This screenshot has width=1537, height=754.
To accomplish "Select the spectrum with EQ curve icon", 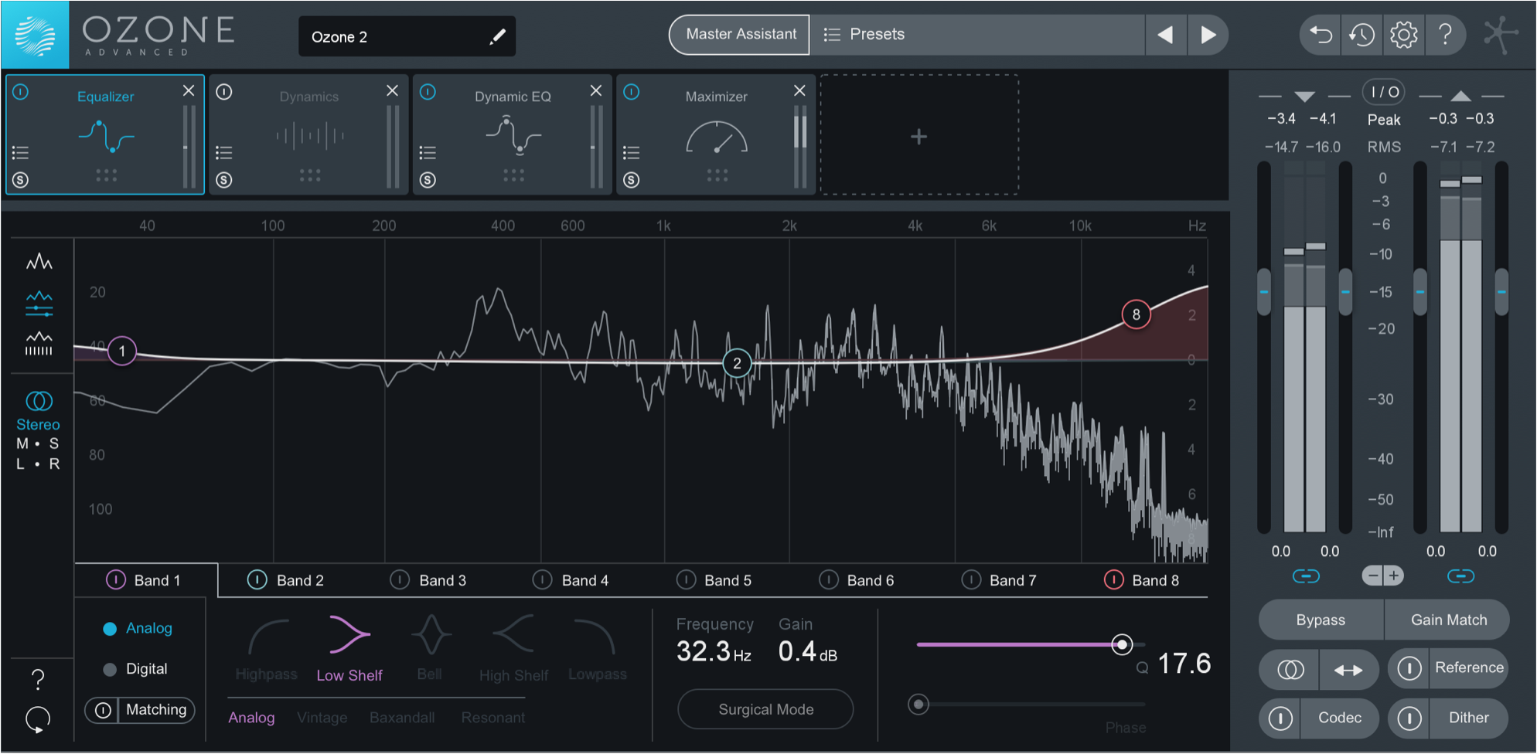I will 39,304.
